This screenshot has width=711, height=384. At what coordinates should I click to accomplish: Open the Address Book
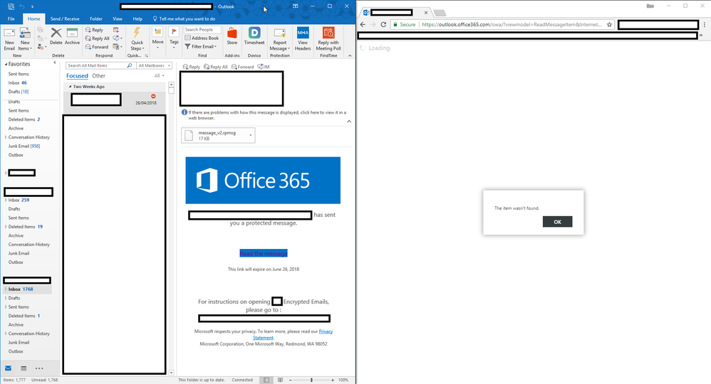click(202, 38)
